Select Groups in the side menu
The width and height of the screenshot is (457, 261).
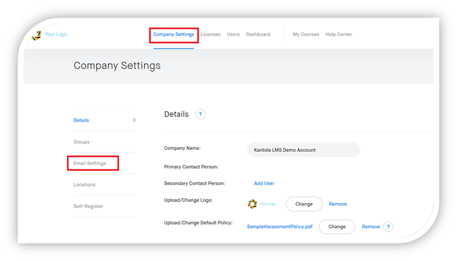[82, 142]
